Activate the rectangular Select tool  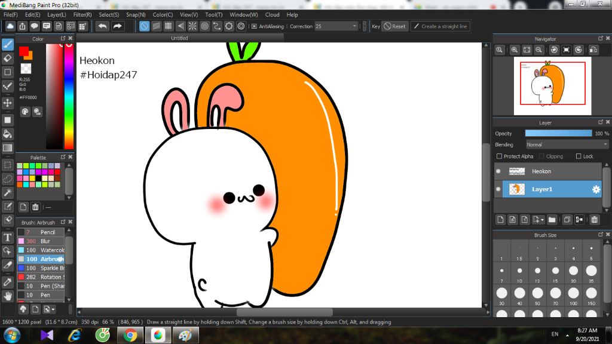point(8,165)
